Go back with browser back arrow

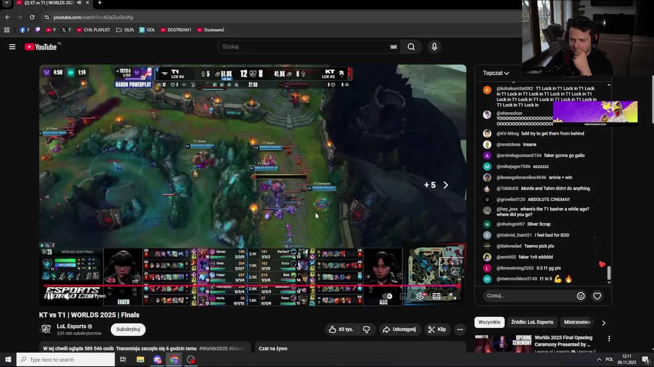[8, 17]
